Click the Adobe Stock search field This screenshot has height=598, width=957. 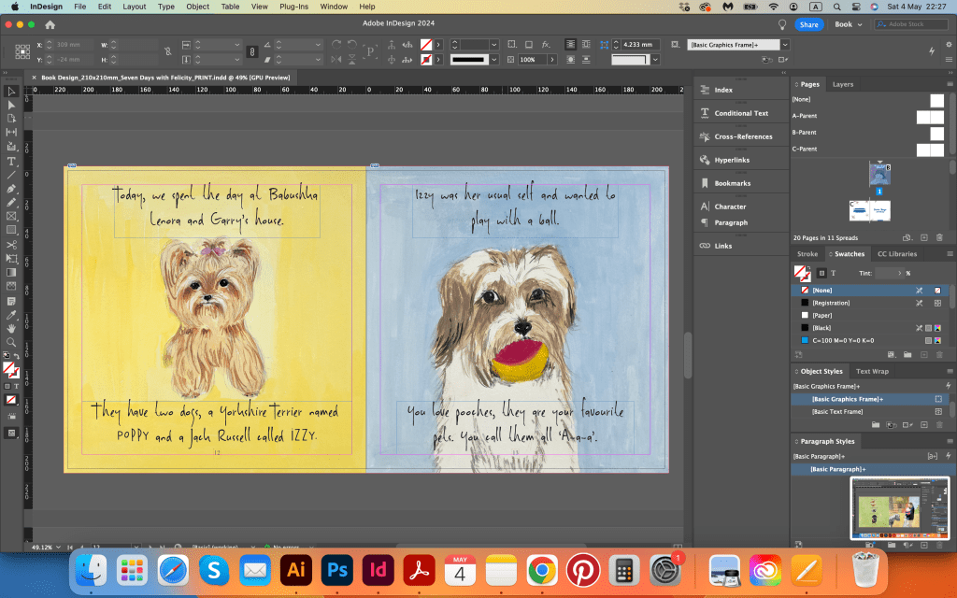909,24
